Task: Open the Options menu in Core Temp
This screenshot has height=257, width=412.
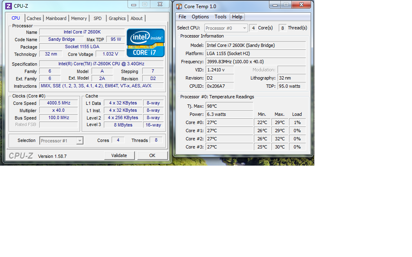Action: [x=200, y=16]
